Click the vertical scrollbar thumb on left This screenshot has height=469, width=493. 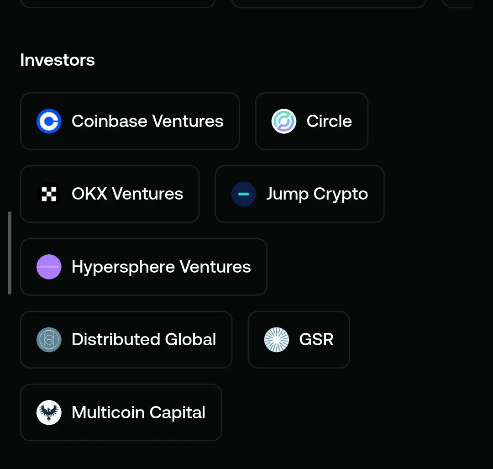tap(10, 253)
